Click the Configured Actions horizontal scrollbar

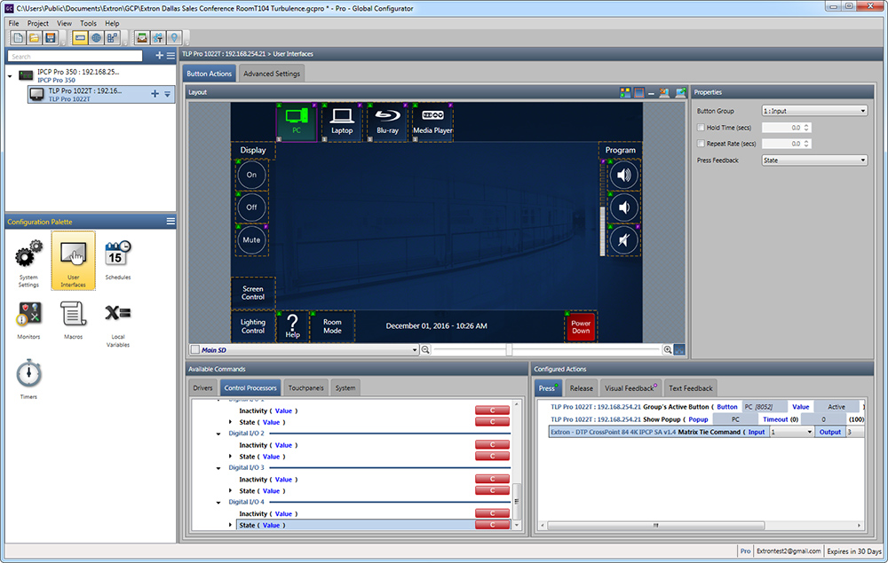656,526
